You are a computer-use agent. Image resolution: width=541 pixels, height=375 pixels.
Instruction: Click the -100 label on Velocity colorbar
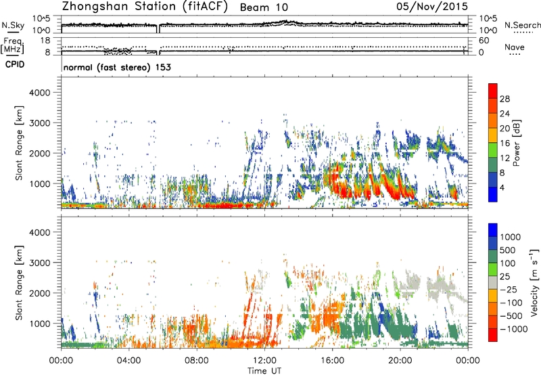[x=511, y=303]
